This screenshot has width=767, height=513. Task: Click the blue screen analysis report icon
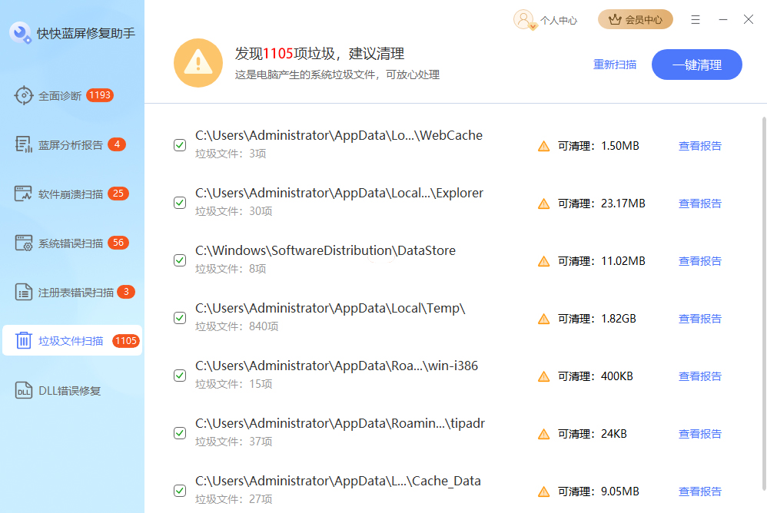point(24,145)
